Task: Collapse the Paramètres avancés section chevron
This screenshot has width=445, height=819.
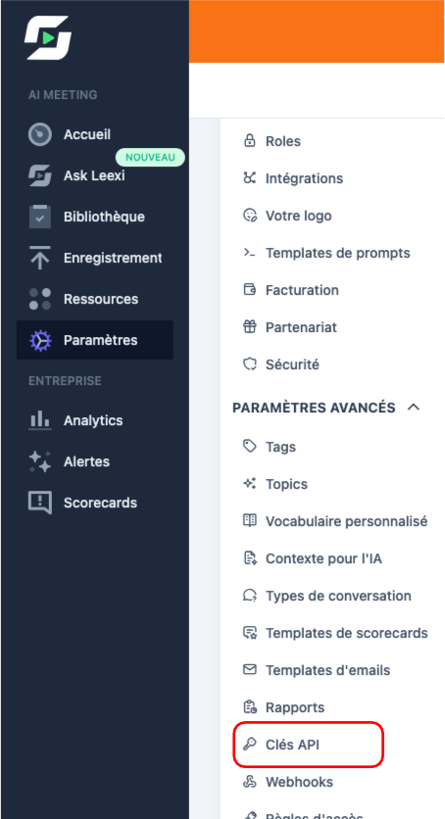Action: [x=413, y=407]
